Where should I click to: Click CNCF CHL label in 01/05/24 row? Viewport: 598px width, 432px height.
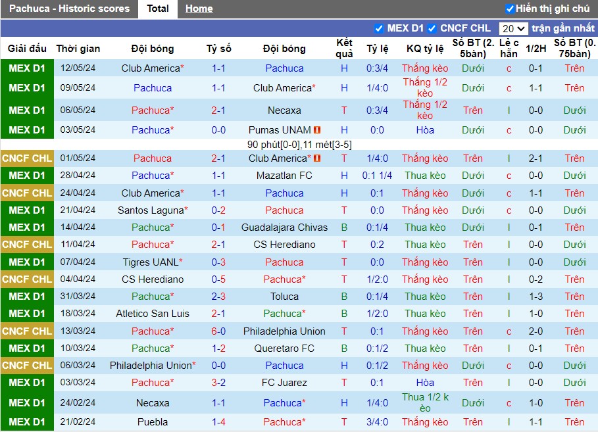27,158
